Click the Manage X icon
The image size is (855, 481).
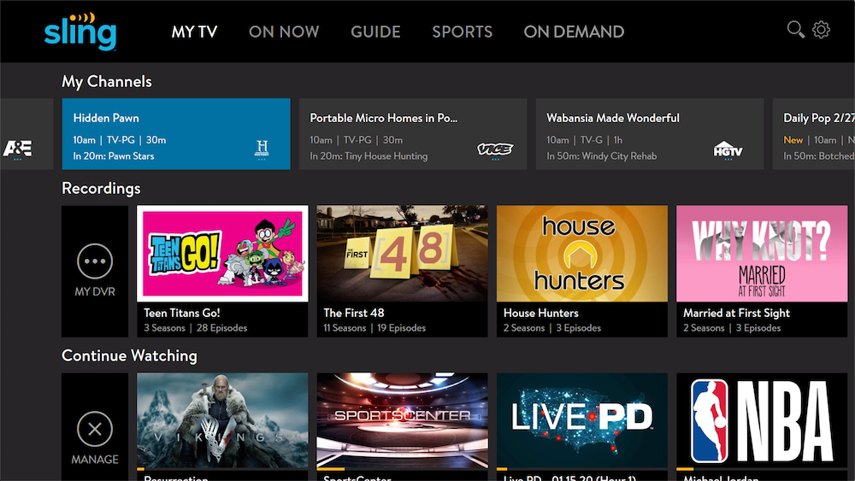coord(95,429)
